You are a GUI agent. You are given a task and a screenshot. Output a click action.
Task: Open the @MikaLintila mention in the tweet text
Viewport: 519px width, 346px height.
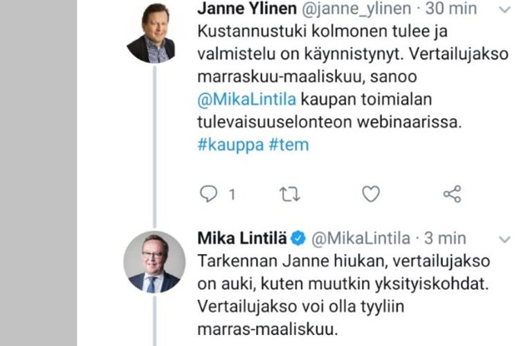point(239,100)
